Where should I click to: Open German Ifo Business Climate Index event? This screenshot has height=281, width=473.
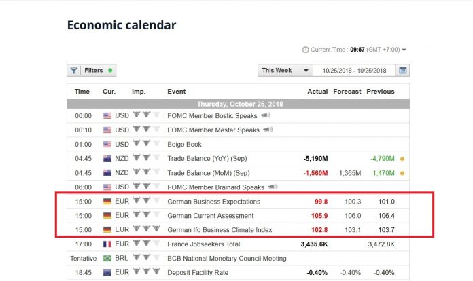220,230
